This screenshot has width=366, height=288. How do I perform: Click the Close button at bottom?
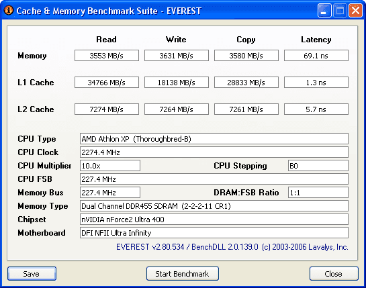coord(334,273)
